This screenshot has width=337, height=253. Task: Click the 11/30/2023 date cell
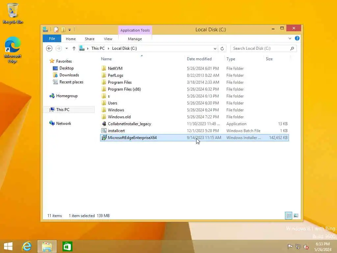coord(203,124)
